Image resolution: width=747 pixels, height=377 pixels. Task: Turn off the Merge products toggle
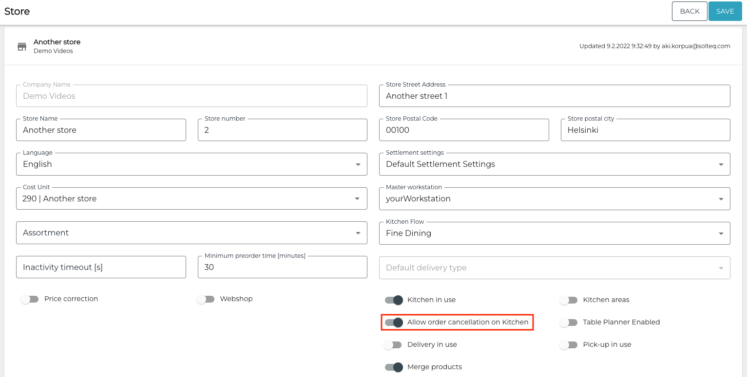[x=394, y=367]
